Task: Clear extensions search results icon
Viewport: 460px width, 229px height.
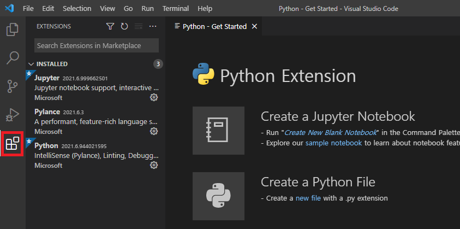Action: (139, 26)
